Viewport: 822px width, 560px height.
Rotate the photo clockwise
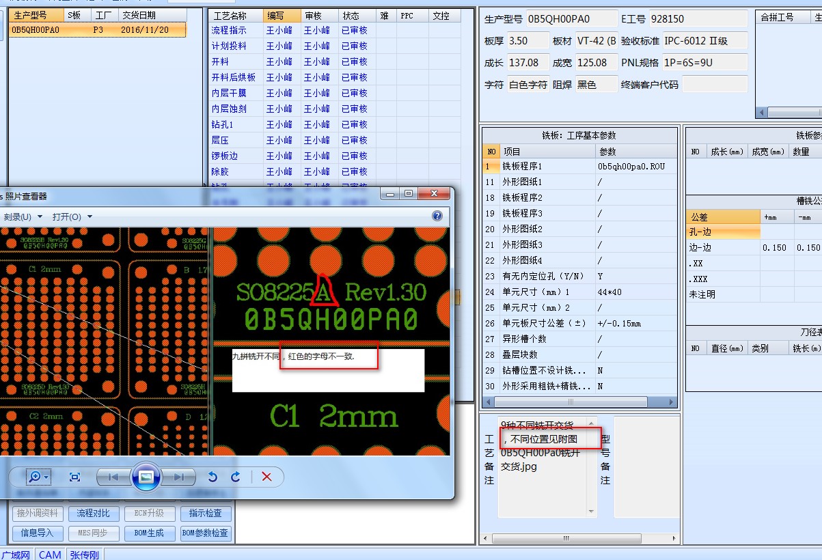[236, 477]
